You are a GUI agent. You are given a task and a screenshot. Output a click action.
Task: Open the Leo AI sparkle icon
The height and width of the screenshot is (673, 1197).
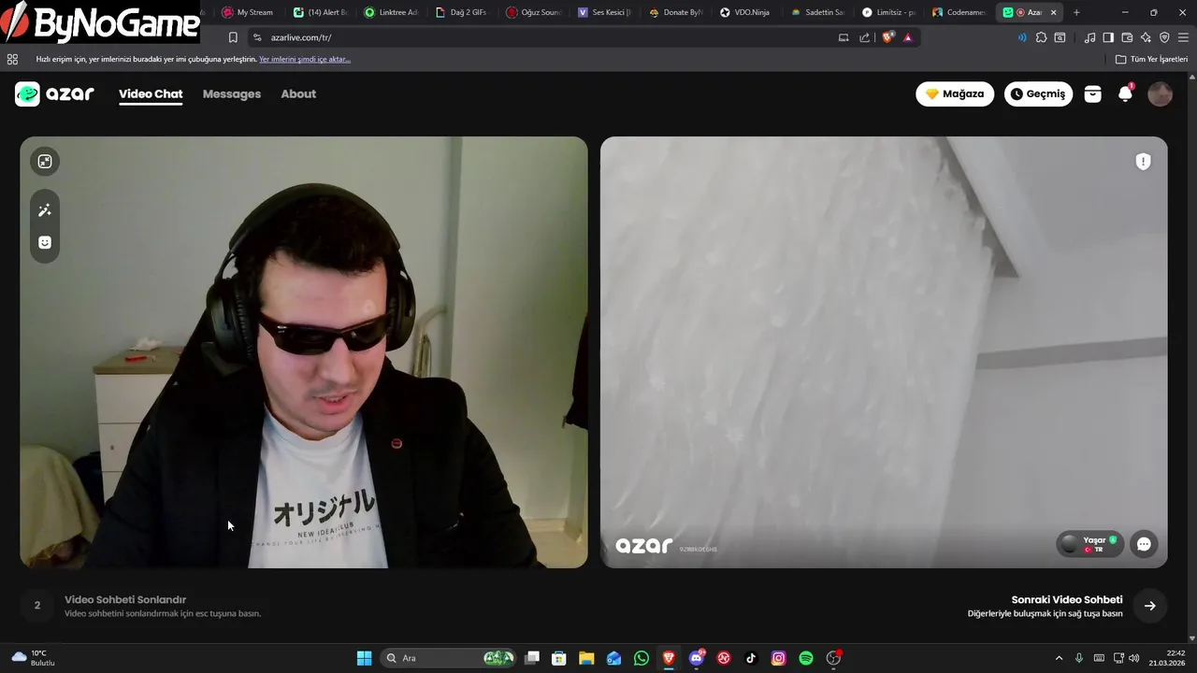click(1146, 37)
